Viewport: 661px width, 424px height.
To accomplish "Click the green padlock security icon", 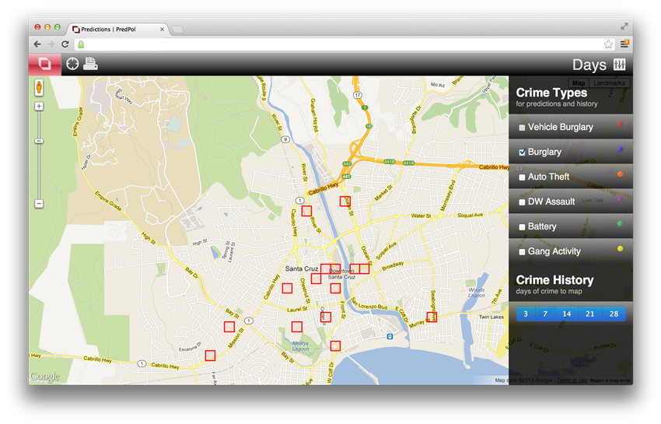I will [81, 44].
